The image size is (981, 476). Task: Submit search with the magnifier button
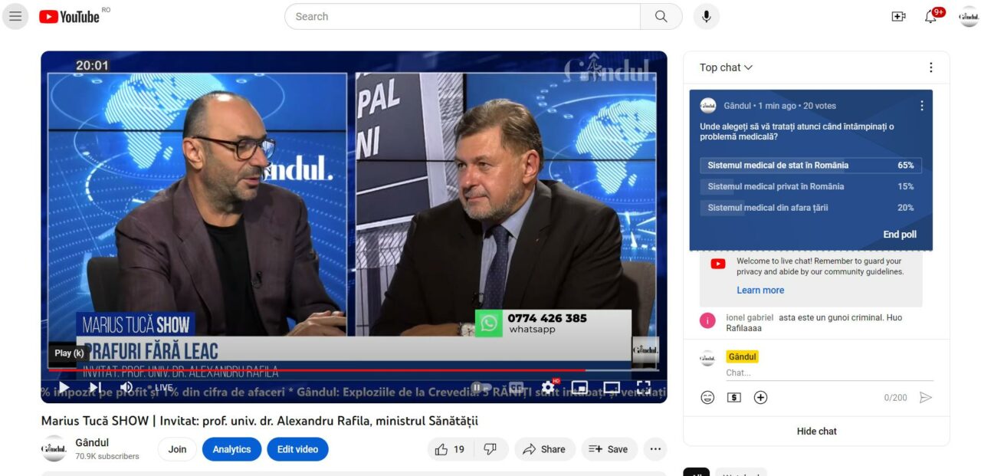pos(661,16)
